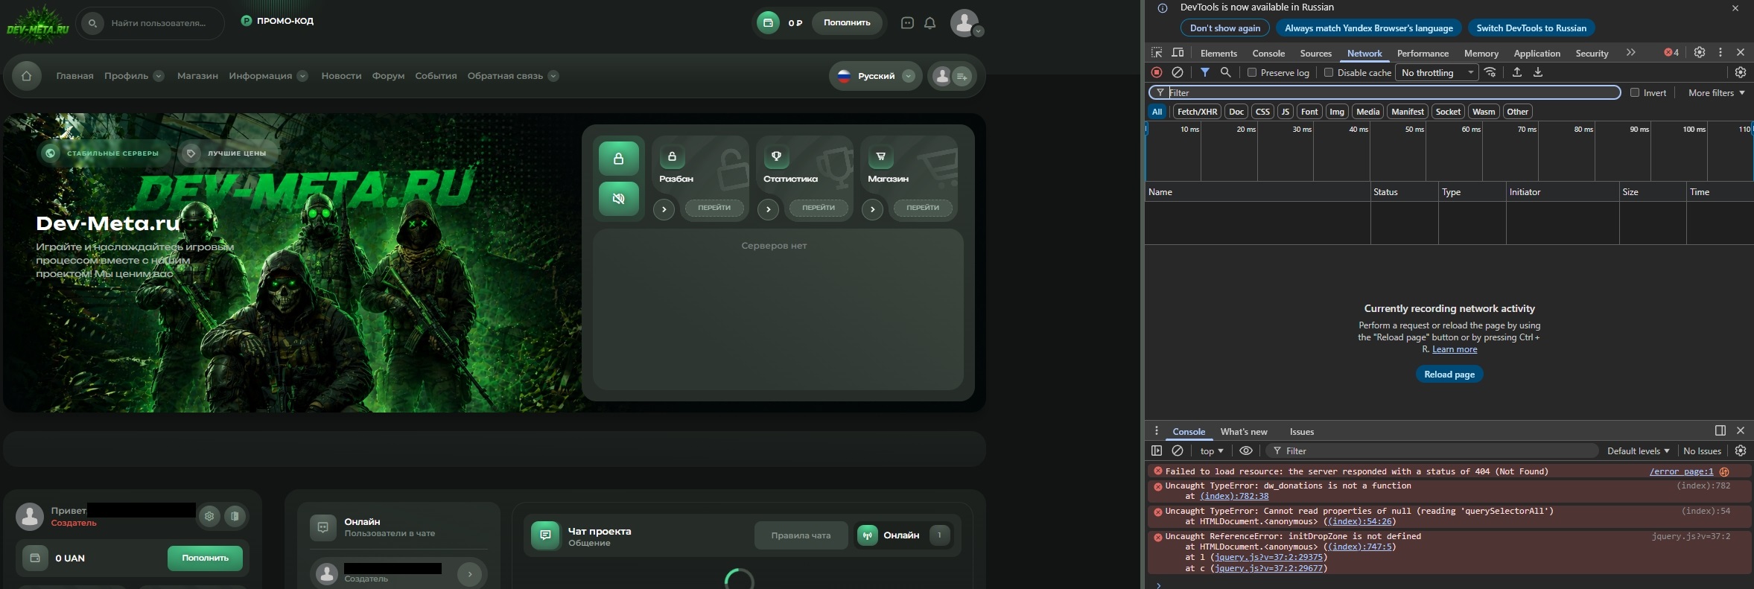Open the Performance tab

(x=1423, y=53)
